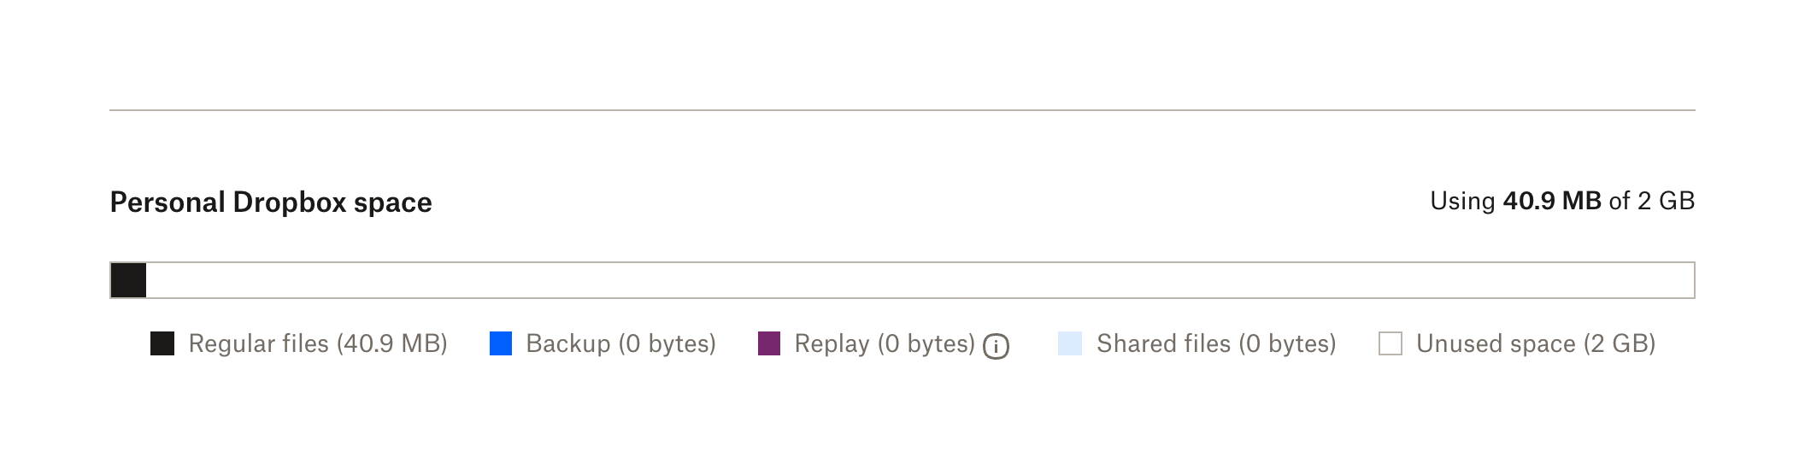
Task: Click the white Unused space swatch
Action: [x=1390, y=343]
